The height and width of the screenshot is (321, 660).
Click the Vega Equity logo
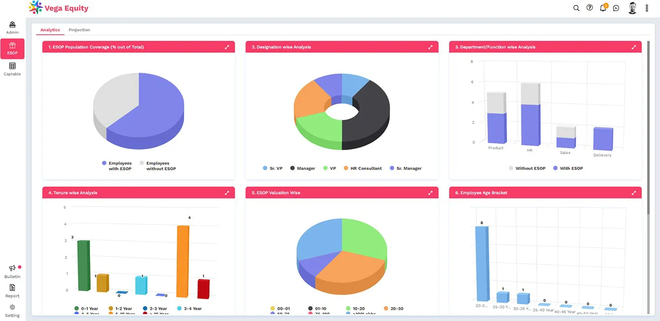pyautogui.click(x=58, y=8)
